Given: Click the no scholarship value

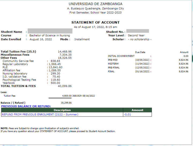Looking at the screenshot, I should [140, 39].
